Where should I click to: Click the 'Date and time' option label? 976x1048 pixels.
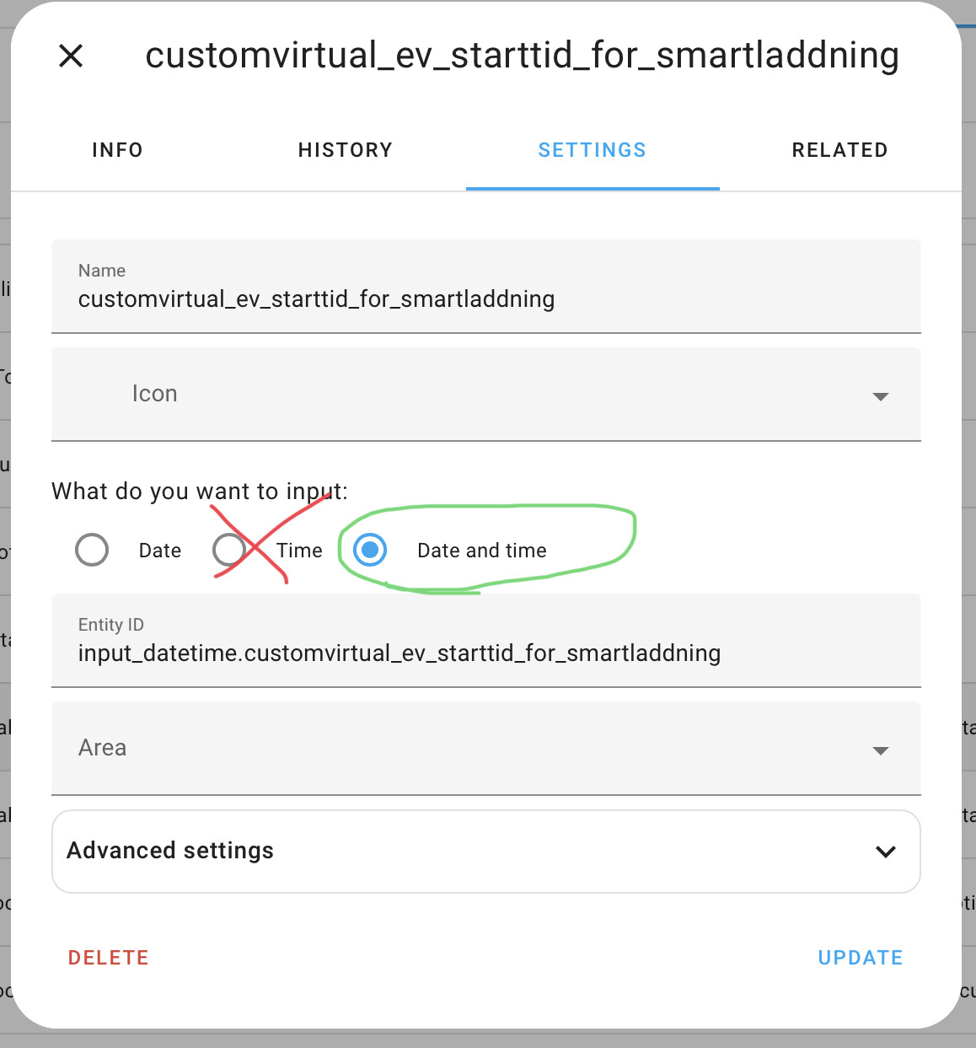(481, 551)
